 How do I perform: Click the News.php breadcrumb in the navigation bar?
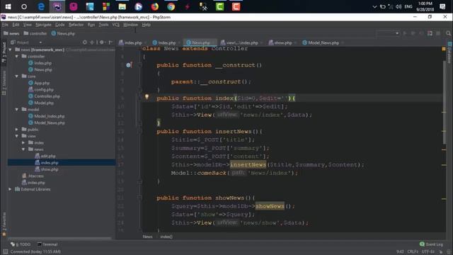pyautogui.click(x=63, y=33)
